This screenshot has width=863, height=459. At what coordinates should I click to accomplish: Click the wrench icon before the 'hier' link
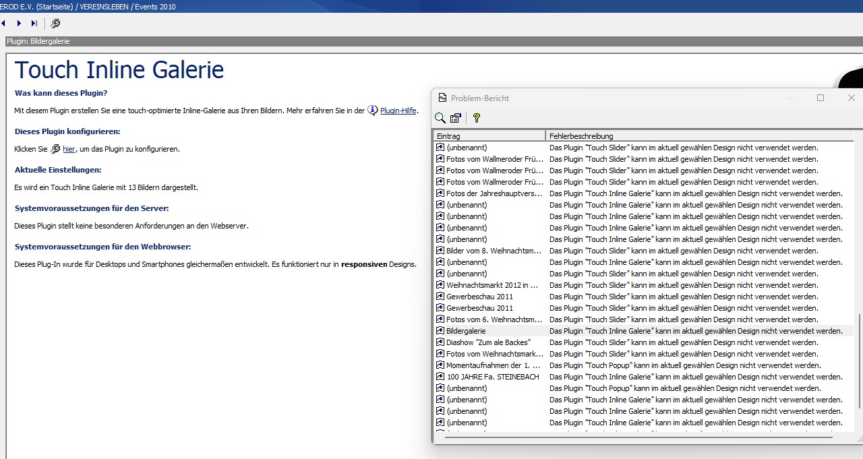(55, 149)
